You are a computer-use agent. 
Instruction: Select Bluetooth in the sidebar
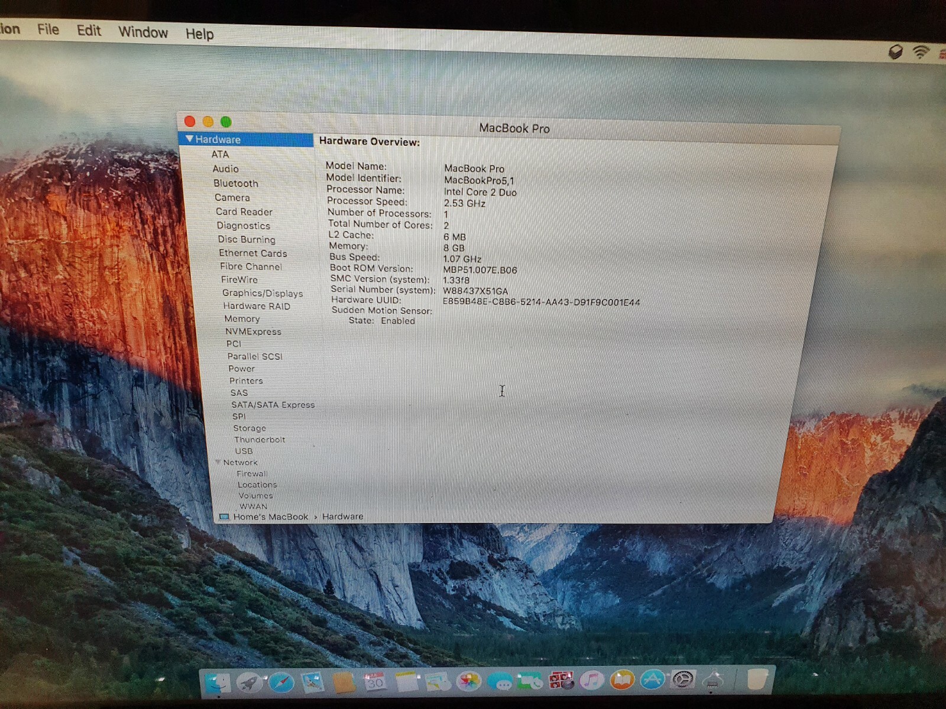pyautogui.click(x=236, y=183)
